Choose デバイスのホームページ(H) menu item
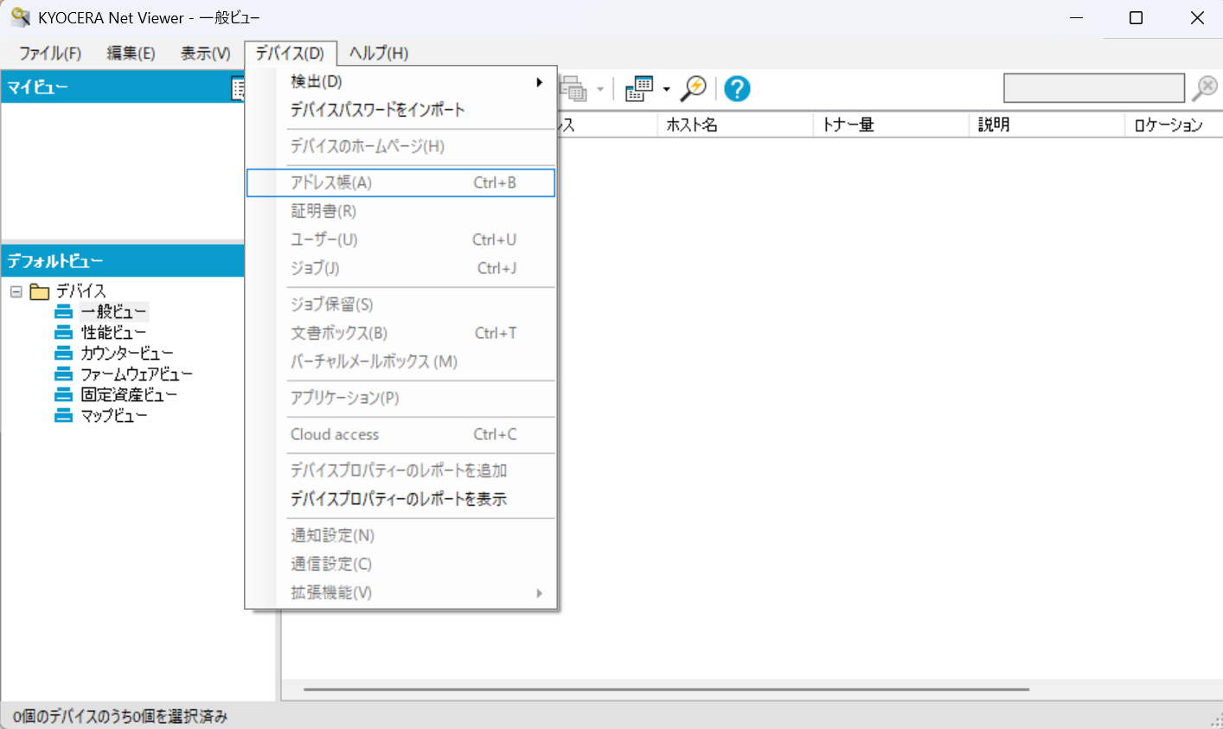 point(401,146)
